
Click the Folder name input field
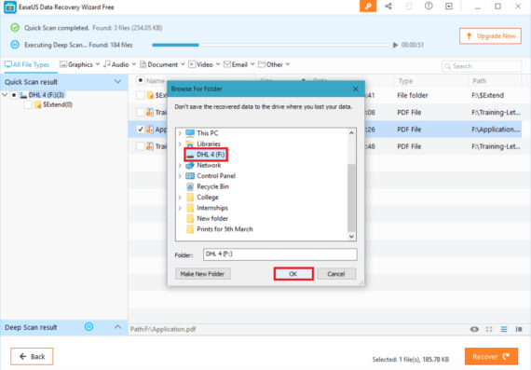279,254
